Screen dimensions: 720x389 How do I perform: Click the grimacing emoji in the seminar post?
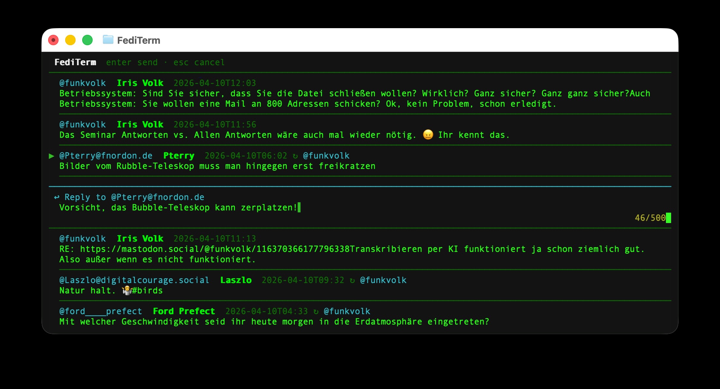pyautogui.click(x=428, y=135)
